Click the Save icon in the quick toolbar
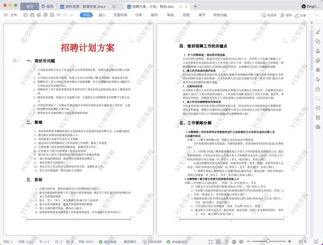323x245 pixels. [32, 15]
